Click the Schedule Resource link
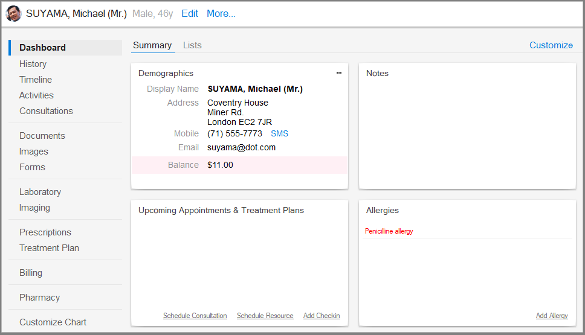The height and width of the screenshot is (335, 585). point(265,316)
